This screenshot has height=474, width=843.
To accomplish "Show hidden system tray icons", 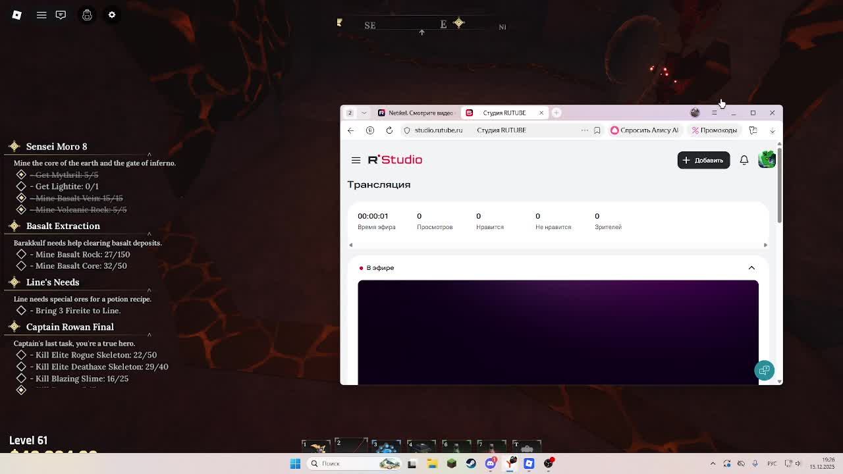I will tap(713, 463).
